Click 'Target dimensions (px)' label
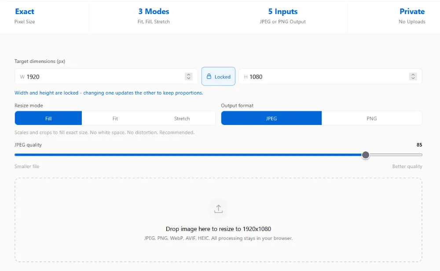Screen dimensions: 440x271 [x=40, y=61]
